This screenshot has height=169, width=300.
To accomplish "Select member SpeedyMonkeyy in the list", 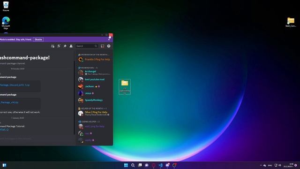I will (94, 100).
